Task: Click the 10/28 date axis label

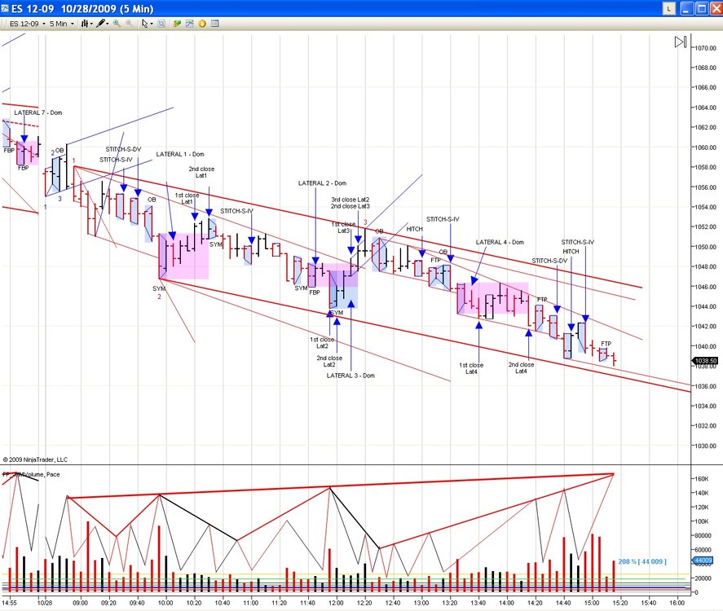Action: pyautogui.click(x=45, y=603)
